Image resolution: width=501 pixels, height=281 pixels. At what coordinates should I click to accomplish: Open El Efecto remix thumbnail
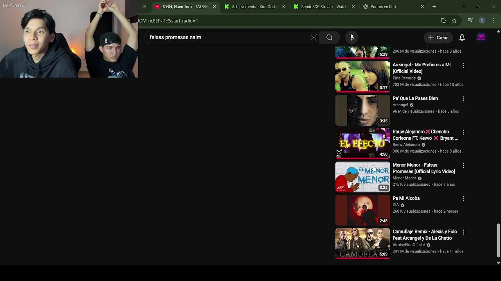pyautogui.click(x=362, y=143)
